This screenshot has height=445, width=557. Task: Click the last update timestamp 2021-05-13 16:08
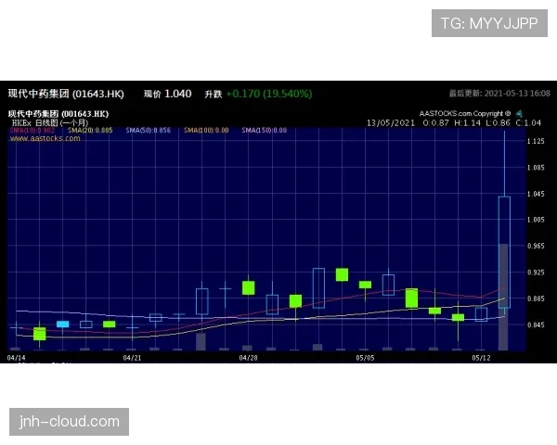tap(517, 94)
